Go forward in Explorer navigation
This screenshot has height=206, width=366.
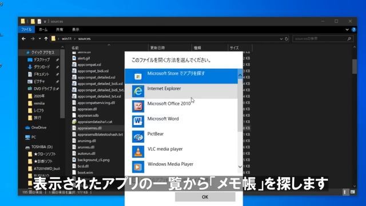[33, 38]
